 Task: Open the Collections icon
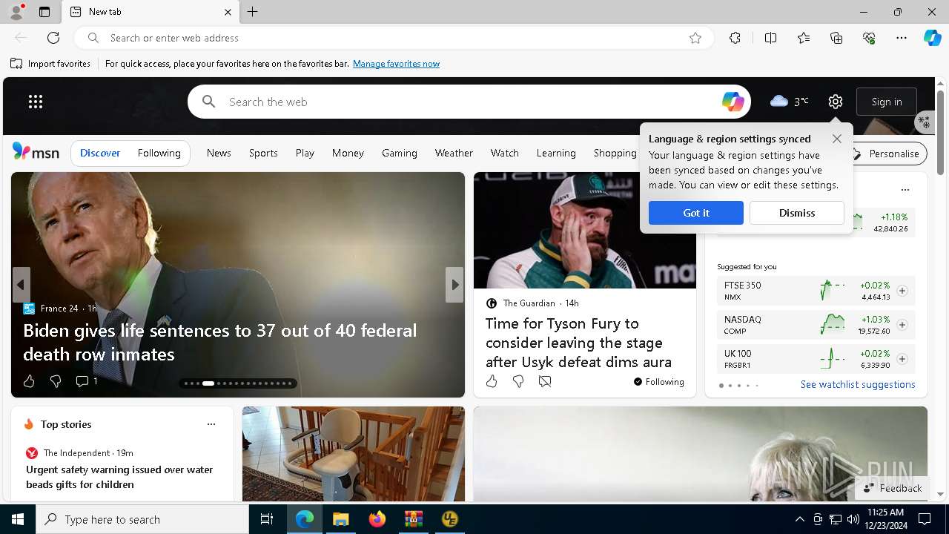836,38
